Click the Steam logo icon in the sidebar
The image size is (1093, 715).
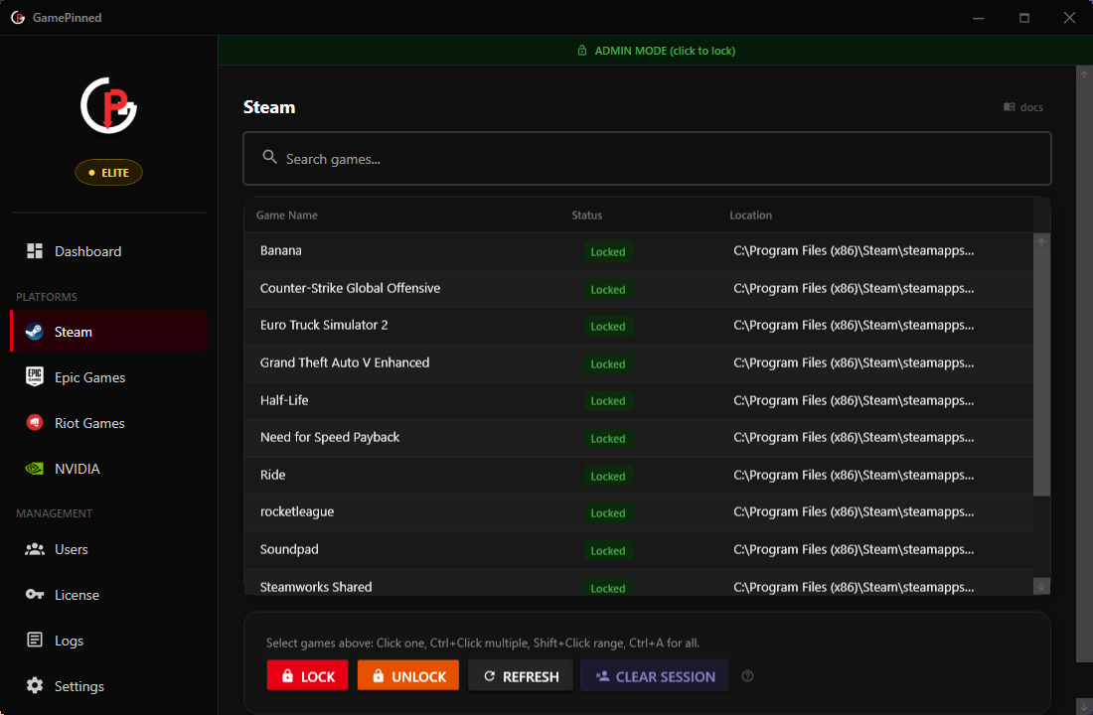click(x=34, y=332)
